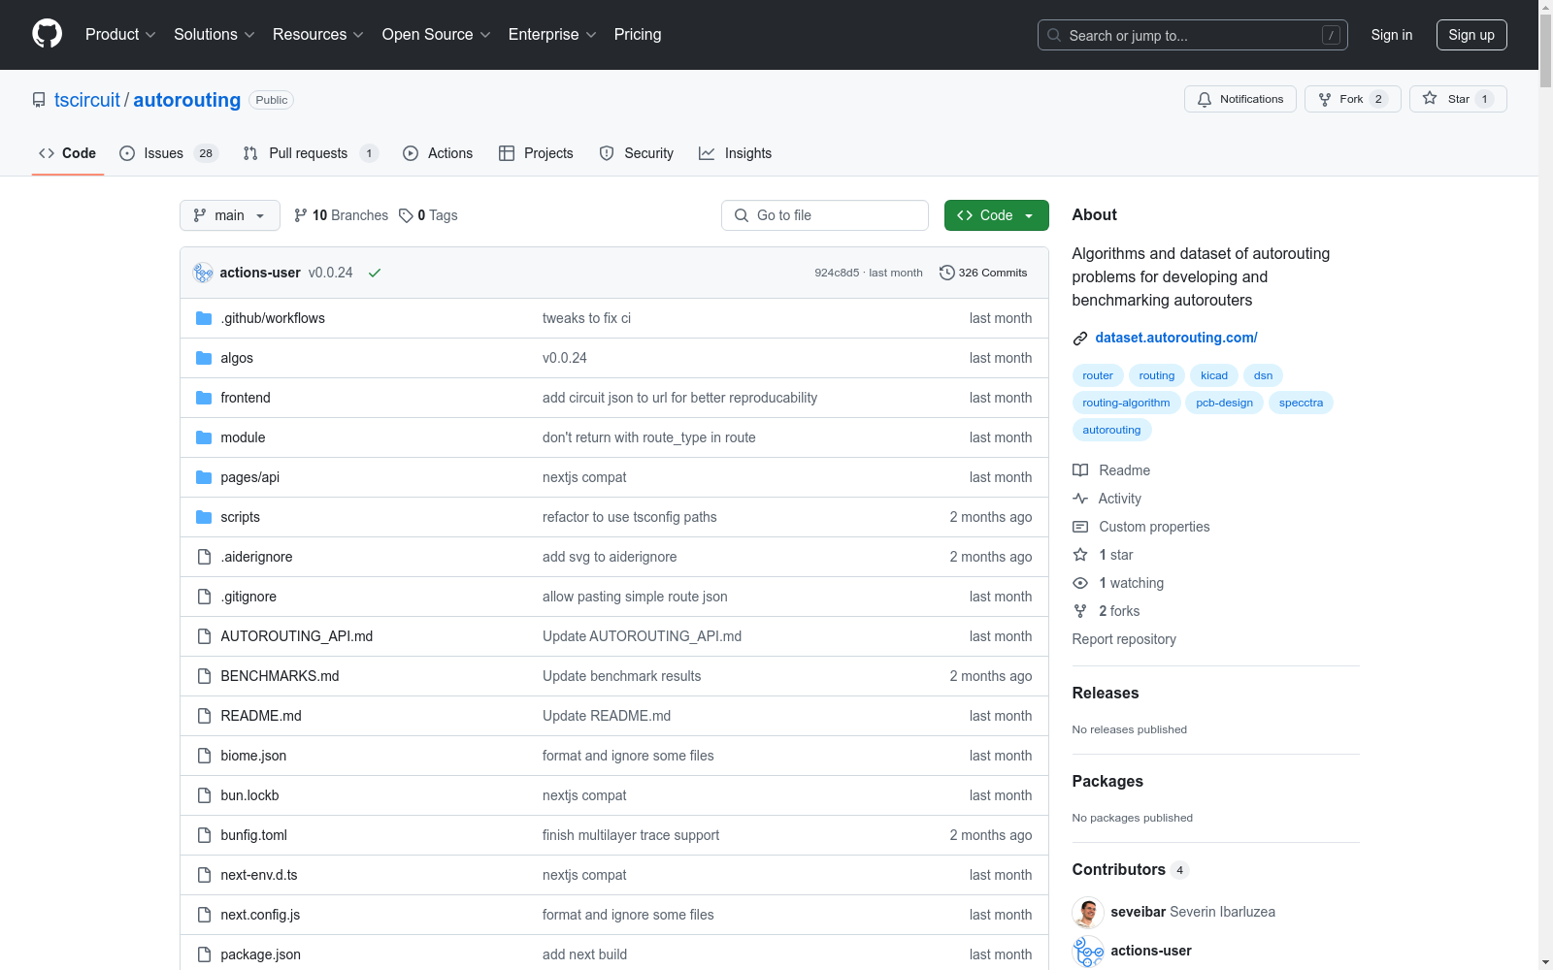Click the Sign in link
Image resolution: width=1553 pixels, height=970 pixels.
tap(1392, 35)
